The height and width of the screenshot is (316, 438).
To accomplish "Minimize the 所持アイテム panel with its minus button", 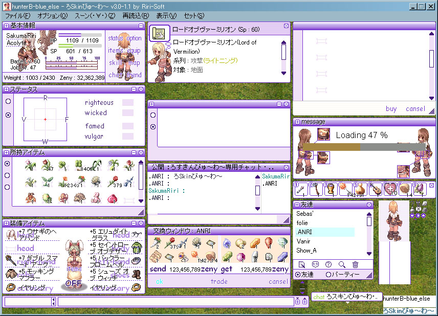I will pyautogui.click(x=134, y=152).
